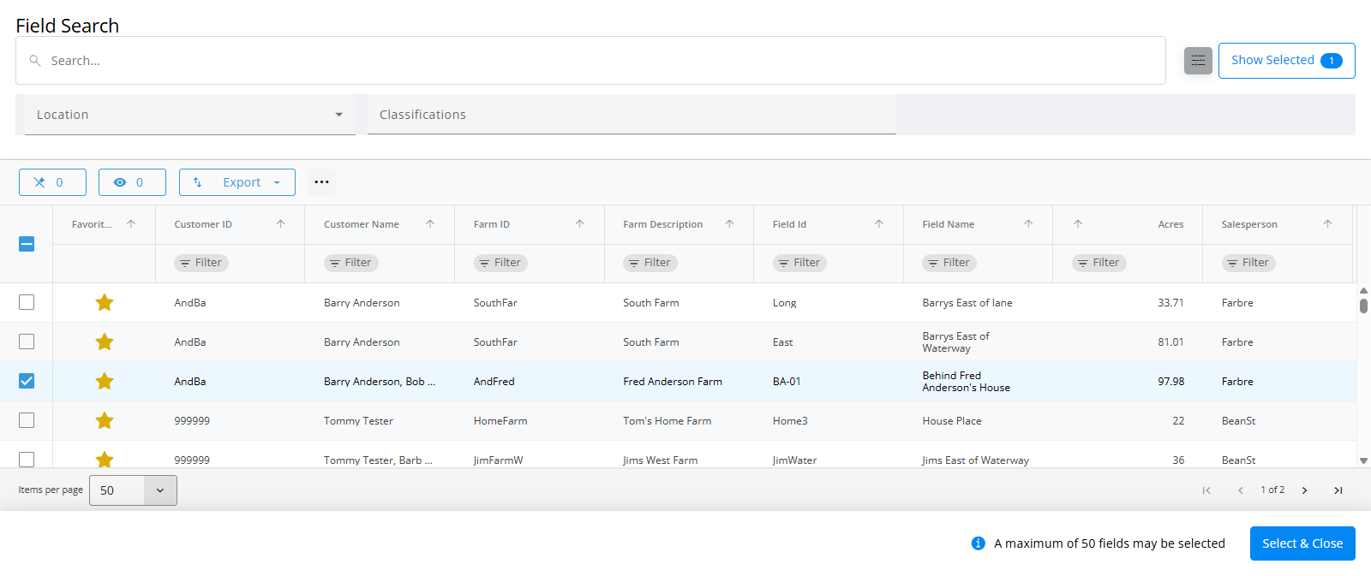Screen dimensions: 1371x576
Task: Toggle favorite star on BA-01 field row
Action: [105, 382]
